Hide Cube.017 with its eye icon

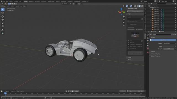point(175,26)
